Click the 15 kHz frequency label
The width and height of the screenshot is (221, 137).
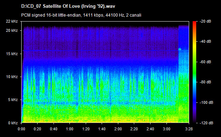point(12,54)
